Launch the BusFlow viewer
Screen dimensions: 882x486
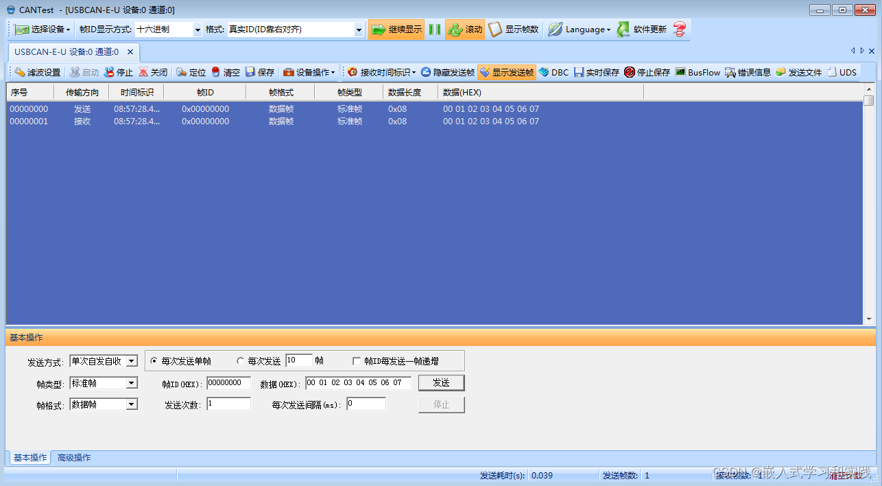tap(697, 71)
